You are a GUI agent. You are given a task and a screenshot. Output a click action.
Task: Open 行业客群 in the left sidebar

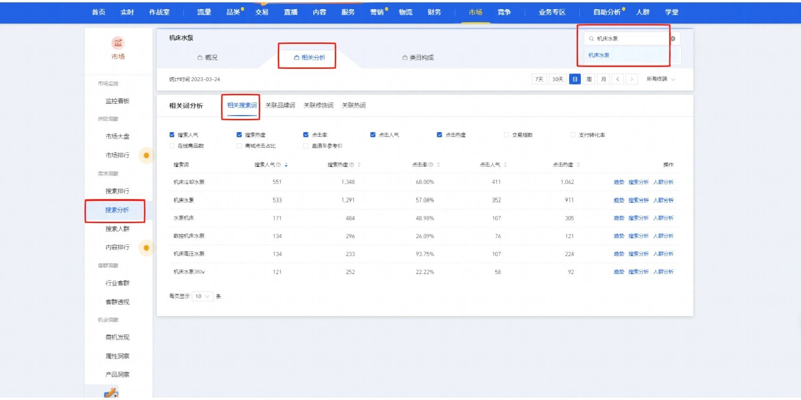117,283
